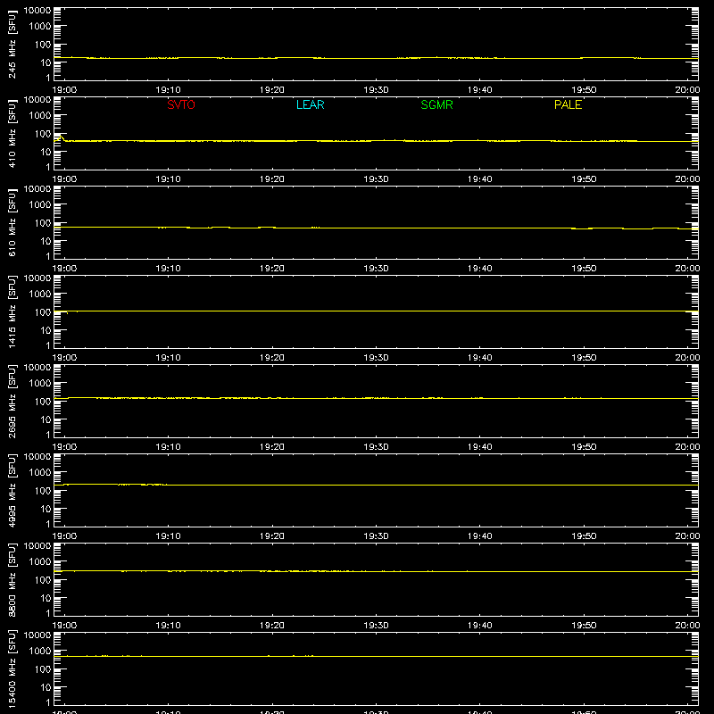Image resolution: width=714 pixels, height=714 pixels.
Task: Click the small spike at 19:00 in 410 MHz trace
Action: [61, 137]
